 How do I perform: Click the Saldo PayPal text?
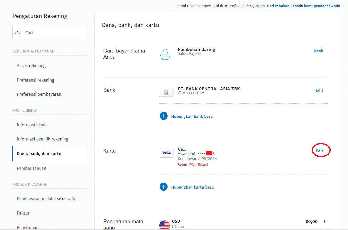coord(189,54)
